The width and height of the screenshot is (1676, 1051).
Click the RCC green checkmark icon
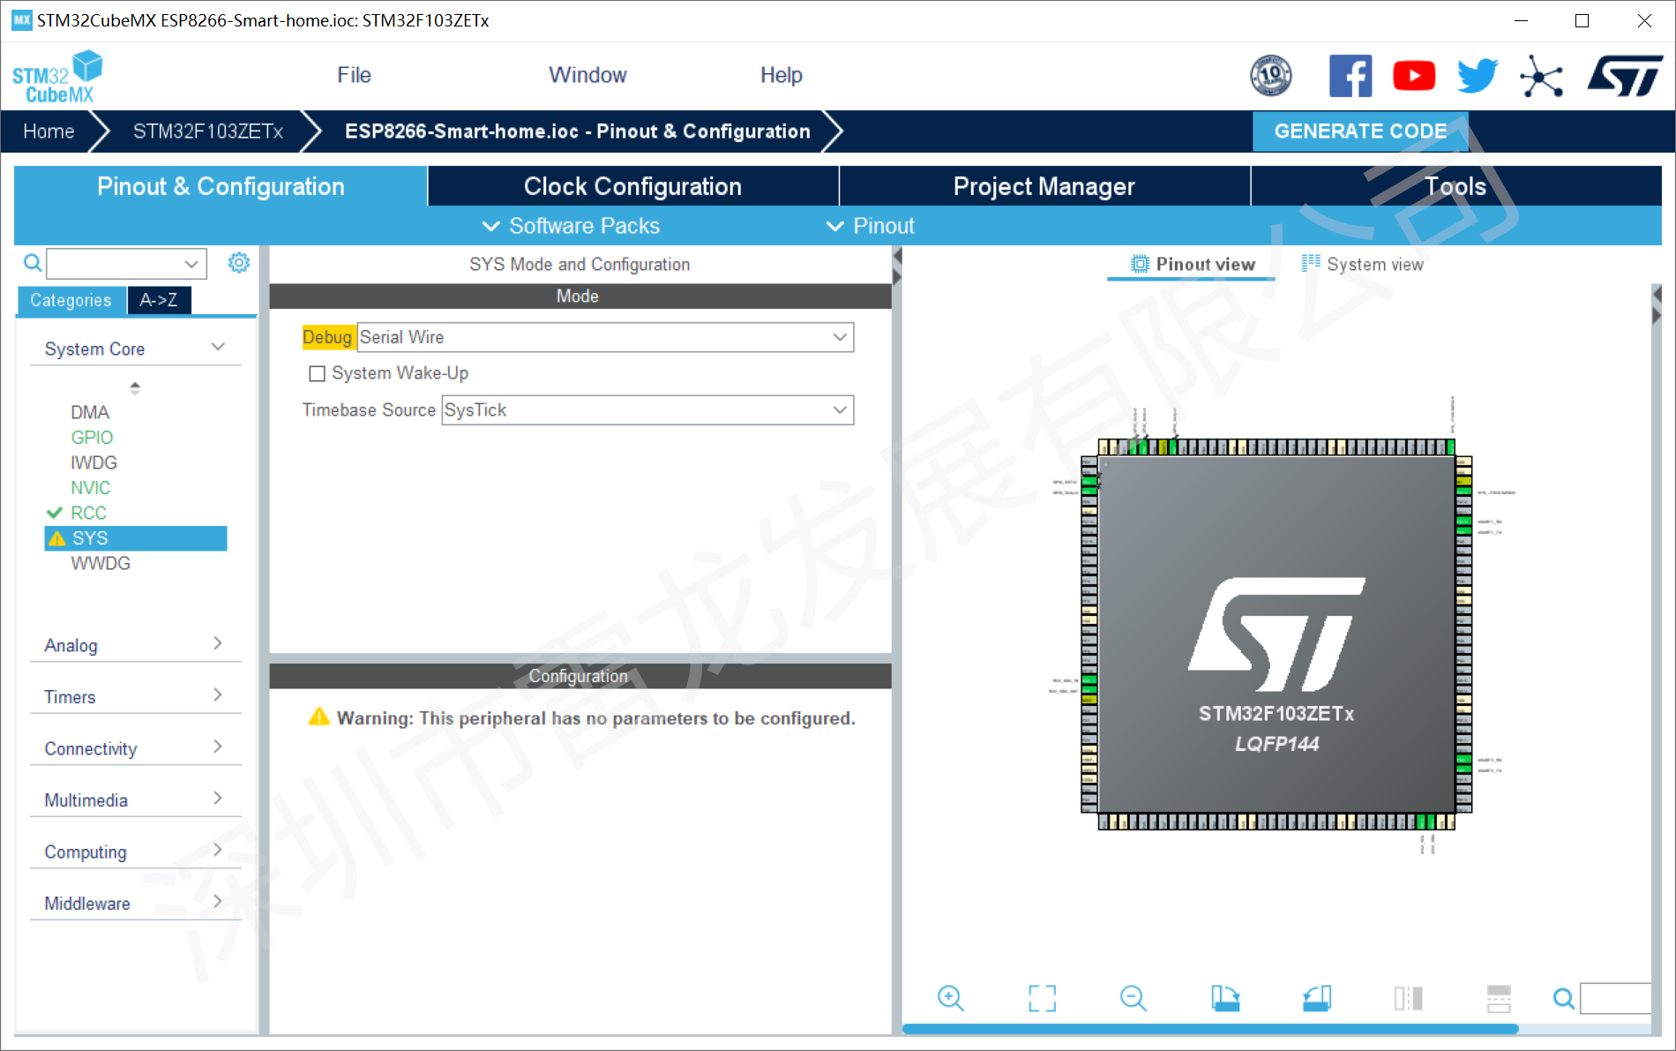click(x=55, y=513)
